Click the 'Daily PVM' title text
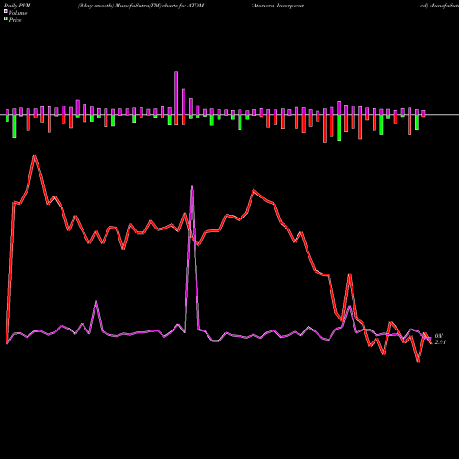Viewport: 459px width, 459px height. [x=17, y=6]
